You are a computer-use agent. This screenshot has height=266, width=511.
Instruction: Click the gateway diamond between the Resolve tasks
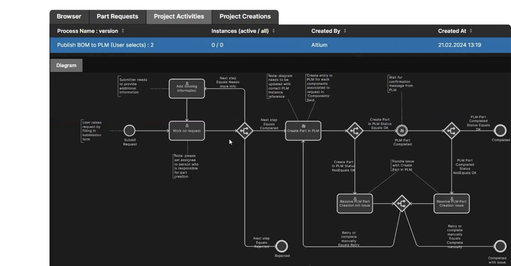(x=402, y=203)
